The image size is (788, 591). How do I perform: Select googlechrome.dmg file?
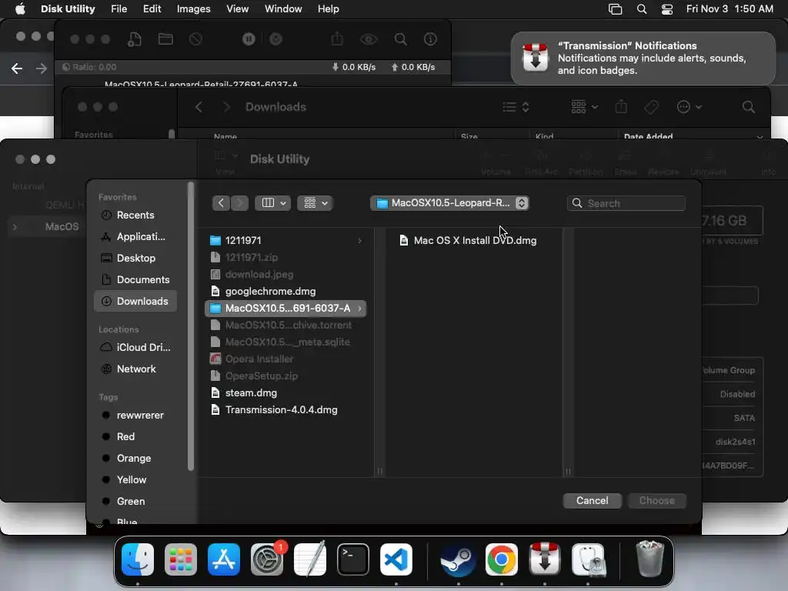click(285, 292)
